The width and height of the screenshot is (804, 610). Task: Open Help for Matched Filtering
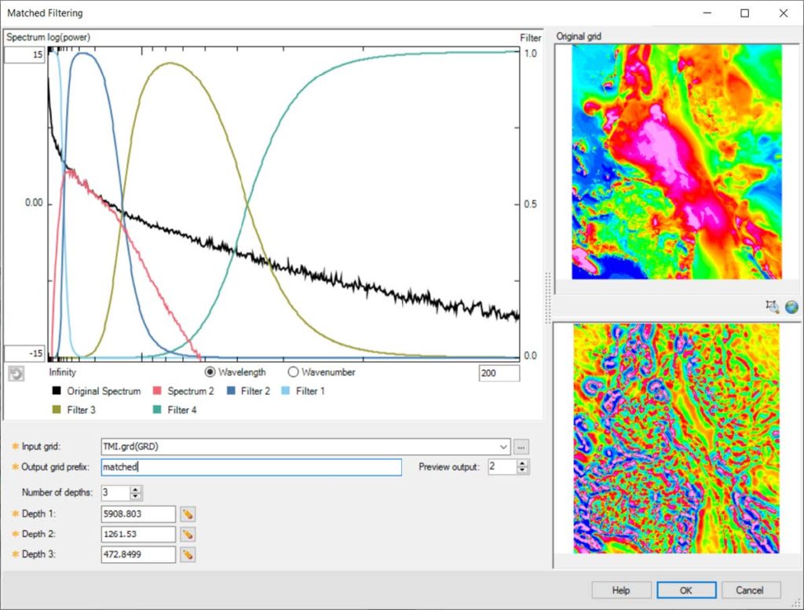pyautogui.click(x=621, y=590)
